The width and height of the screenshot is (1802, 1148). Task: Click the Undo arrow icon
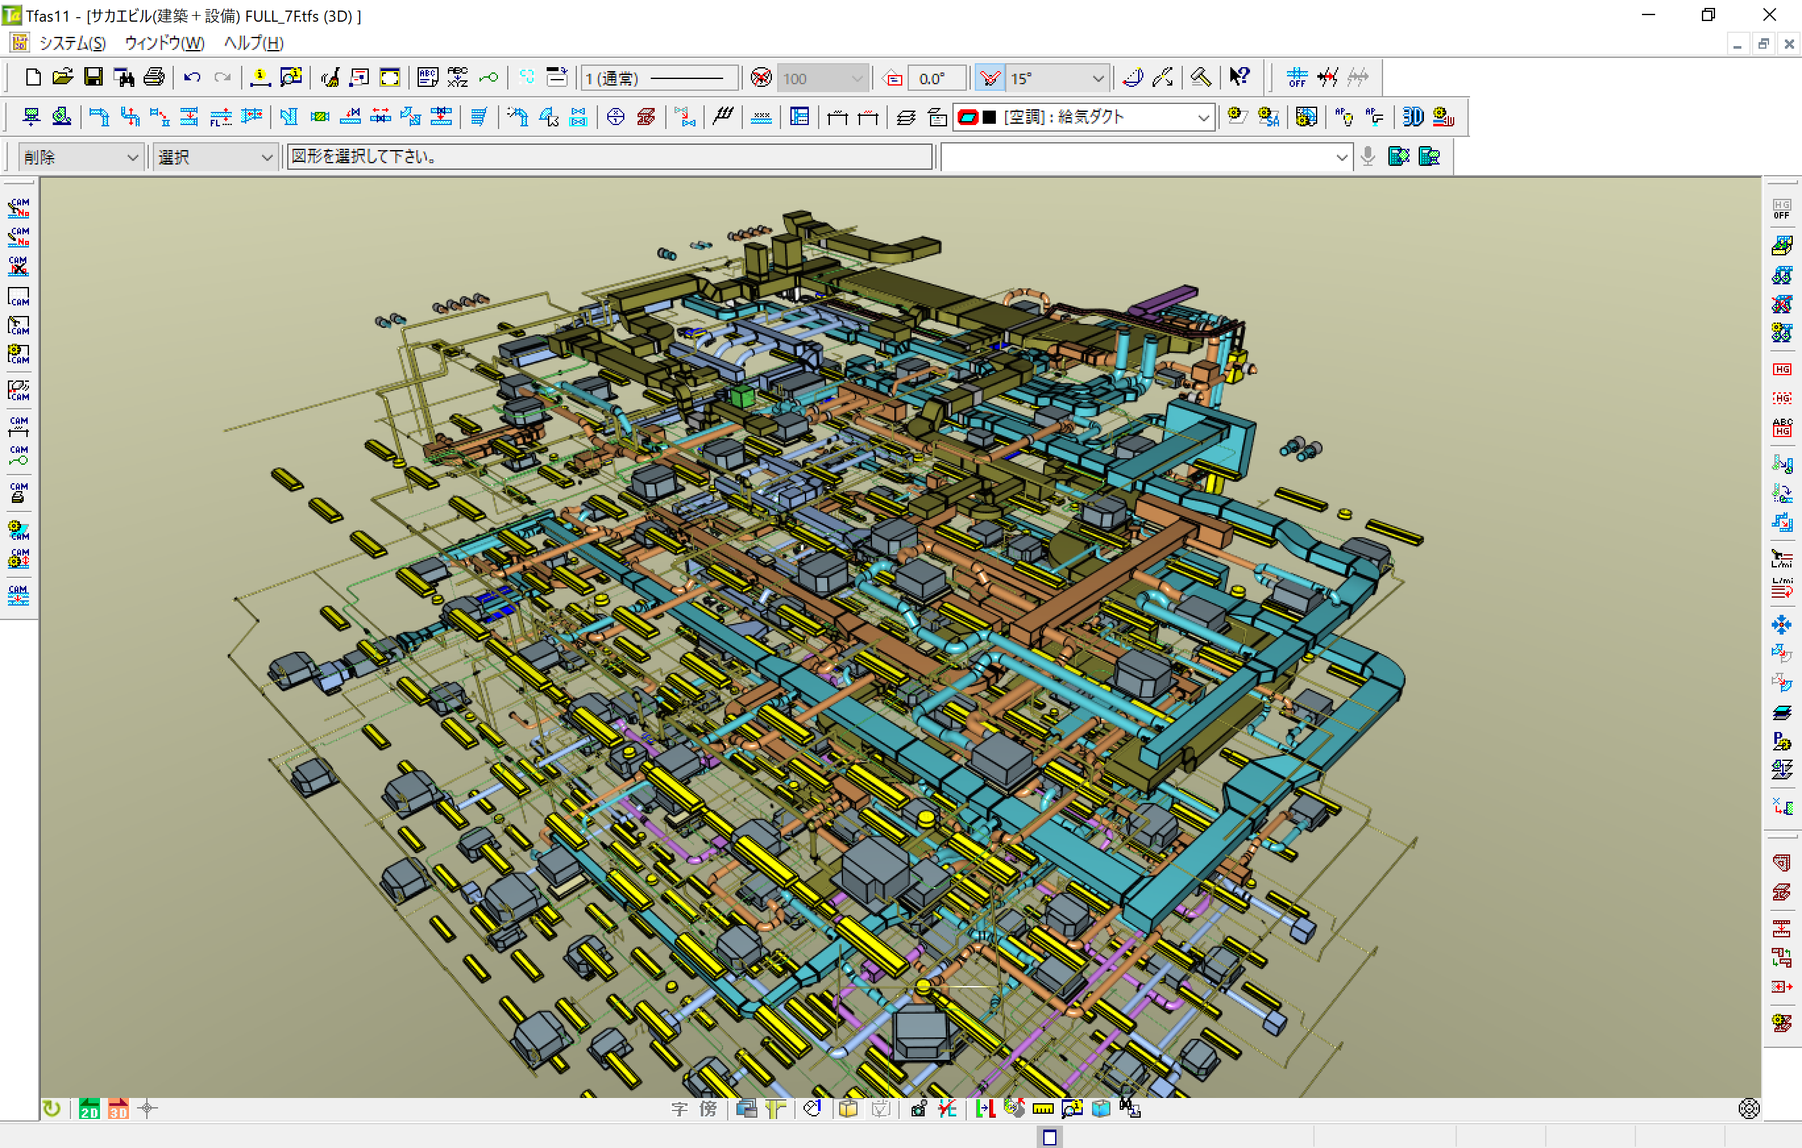[x=192, y=77]
